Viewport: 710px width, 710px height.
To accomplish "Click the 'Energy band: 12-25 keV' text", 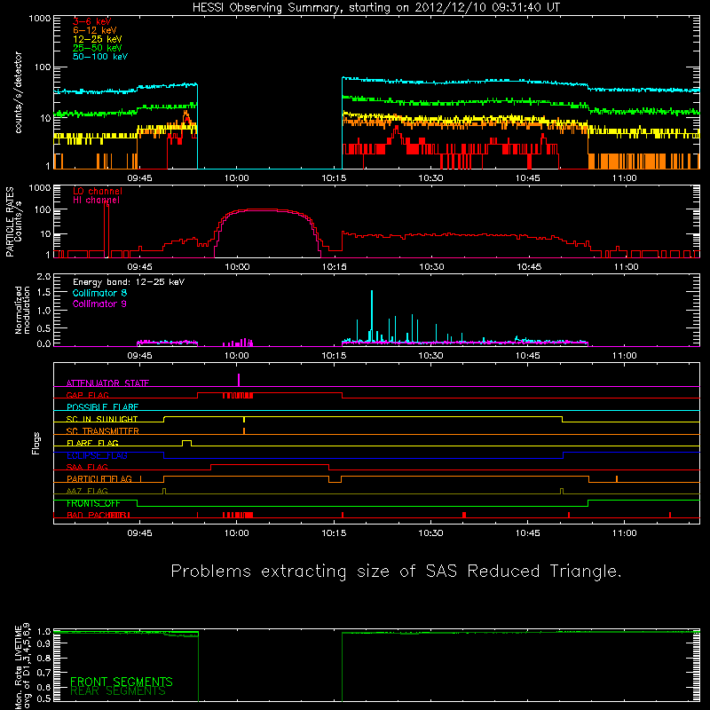I will tap(129, 282).
